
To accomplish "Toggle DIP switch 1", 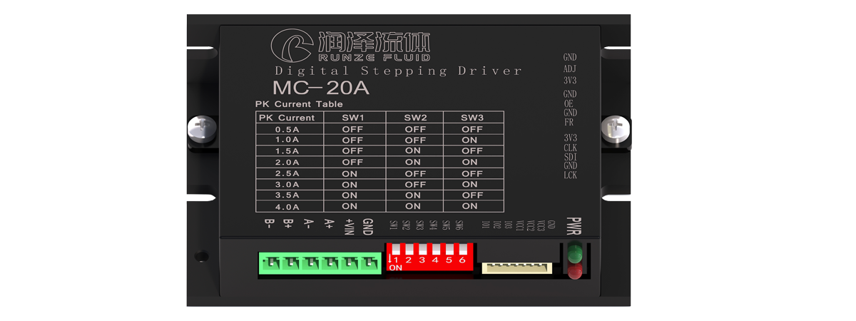I will coord(396,249).
